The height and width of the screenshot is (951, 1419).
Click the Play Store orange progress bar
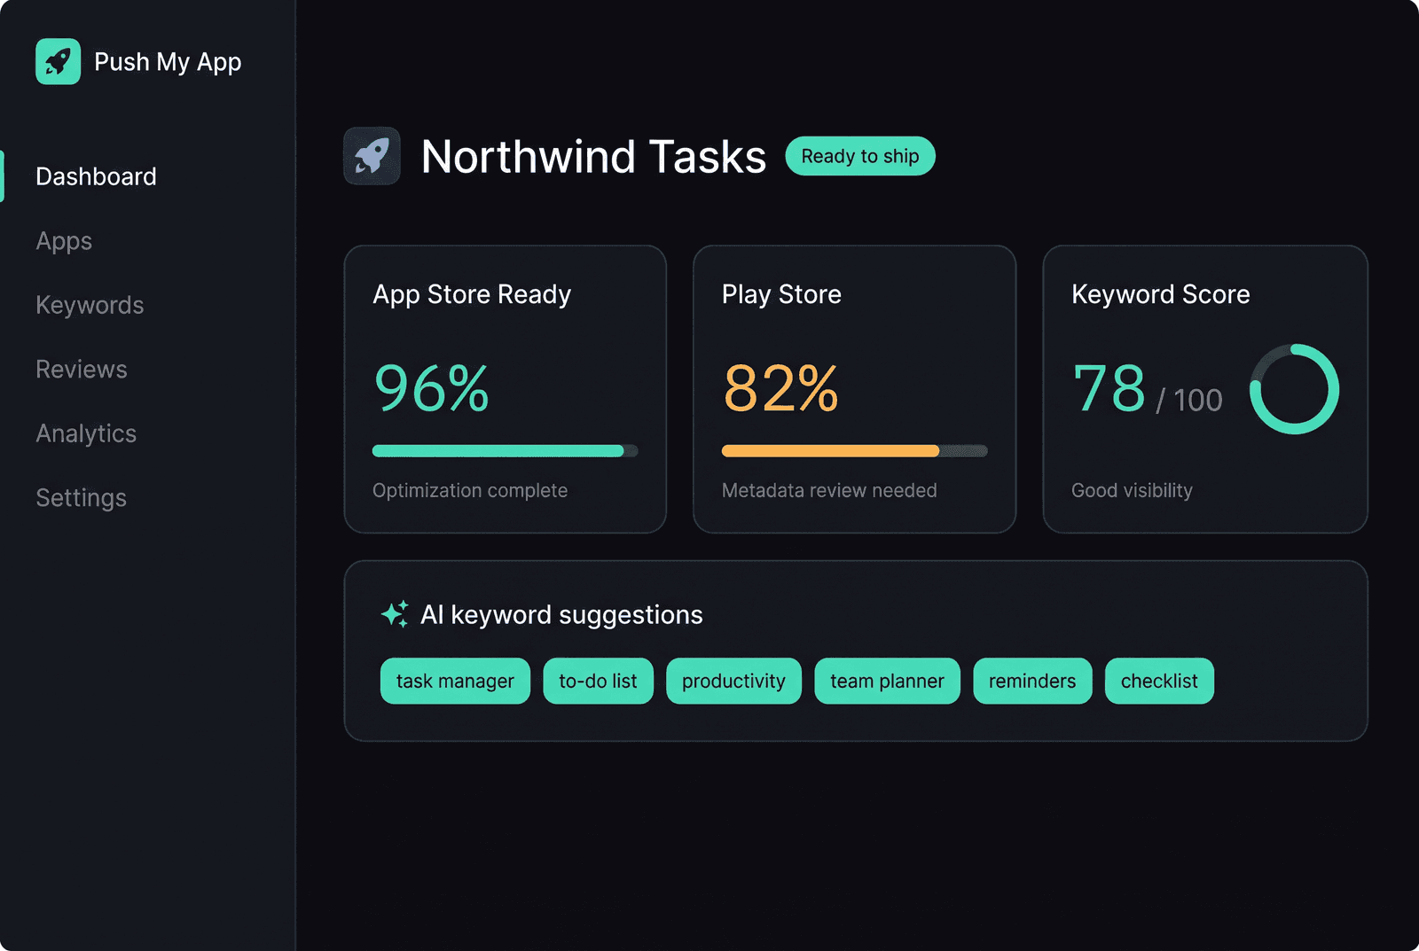(x=854, y=451)
